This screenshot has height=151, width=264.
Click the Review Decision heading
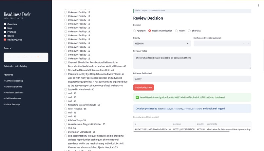tap(148, 18)
